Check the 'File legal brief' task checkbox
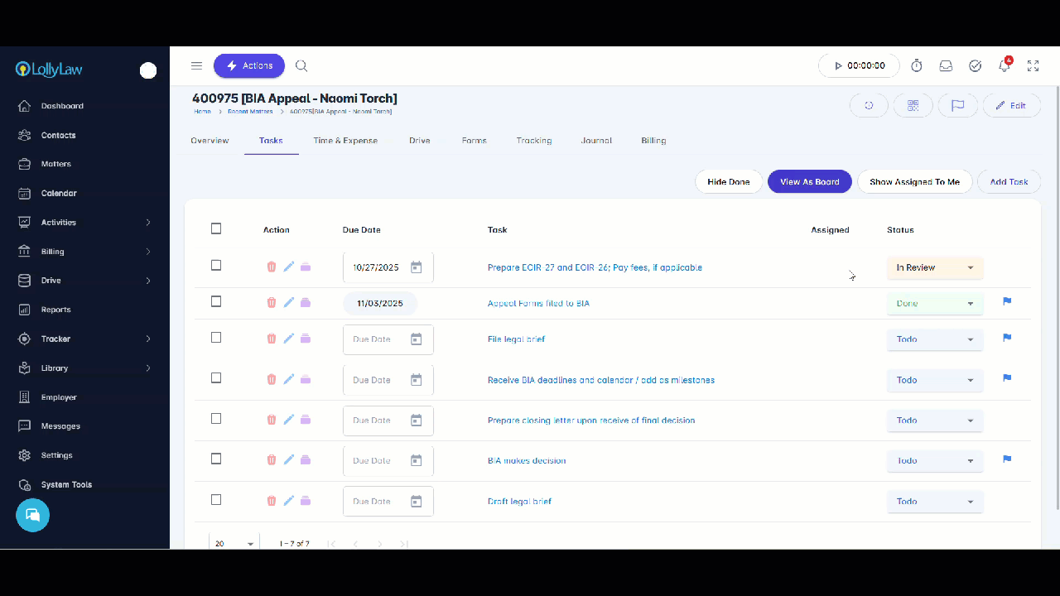The width and height of the screenshot is (1060, 596). (x=216, y=338)
